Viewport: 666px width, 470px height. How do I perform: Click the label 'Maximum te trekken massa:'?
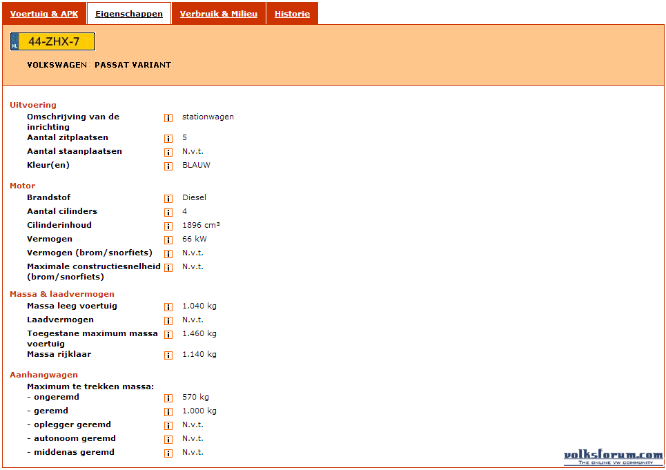pyautogui.click(x=90, y=386)
